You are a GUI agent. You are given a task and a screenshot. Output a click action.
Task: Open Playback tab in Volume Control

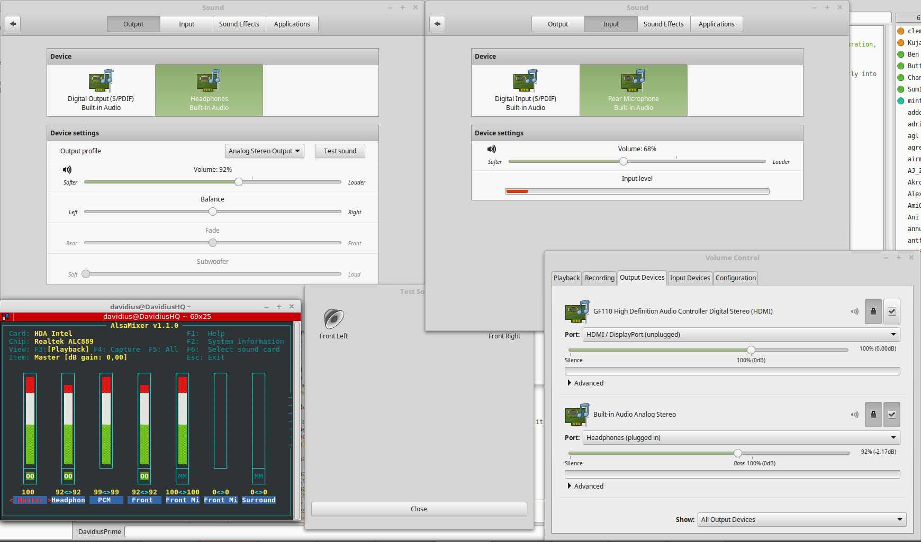[x=566, y=278]
